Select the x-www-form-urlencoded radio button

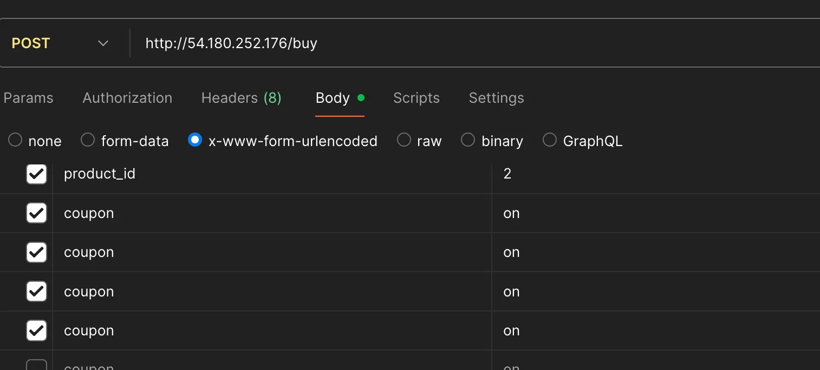[x=195, y=141]
